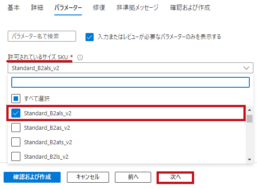Screen dimensions: 257x189
Task: Click the chevron arrow of SKU dropdown
Action: point(246,68)
